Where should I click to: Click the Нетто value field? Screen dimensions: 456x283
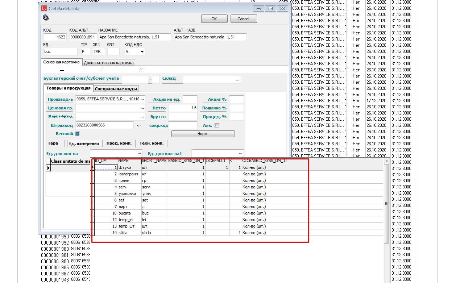click(183, 108)
